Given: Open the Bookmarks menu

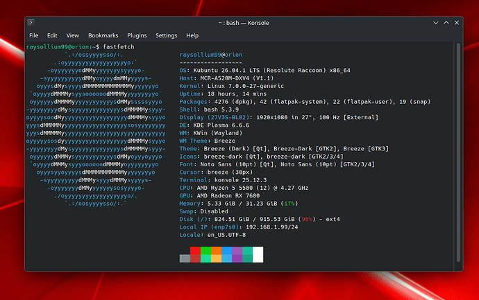Looking at the screenshot, I should [x=103, y=35].
